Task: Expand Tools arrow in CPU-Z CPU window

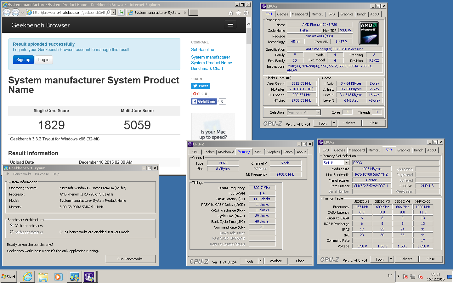Action: pyautogui.click(x=334, y=123)
